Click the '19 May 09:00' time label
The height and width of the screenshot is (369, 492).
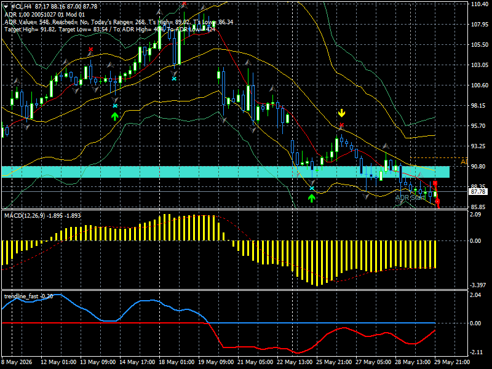point(216,362)
